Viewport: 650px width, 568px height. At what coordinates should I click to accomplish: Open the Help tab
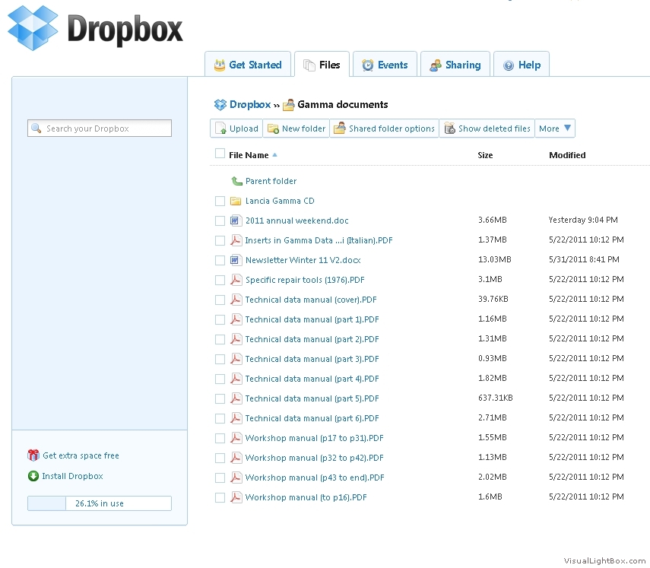(522, 65)
